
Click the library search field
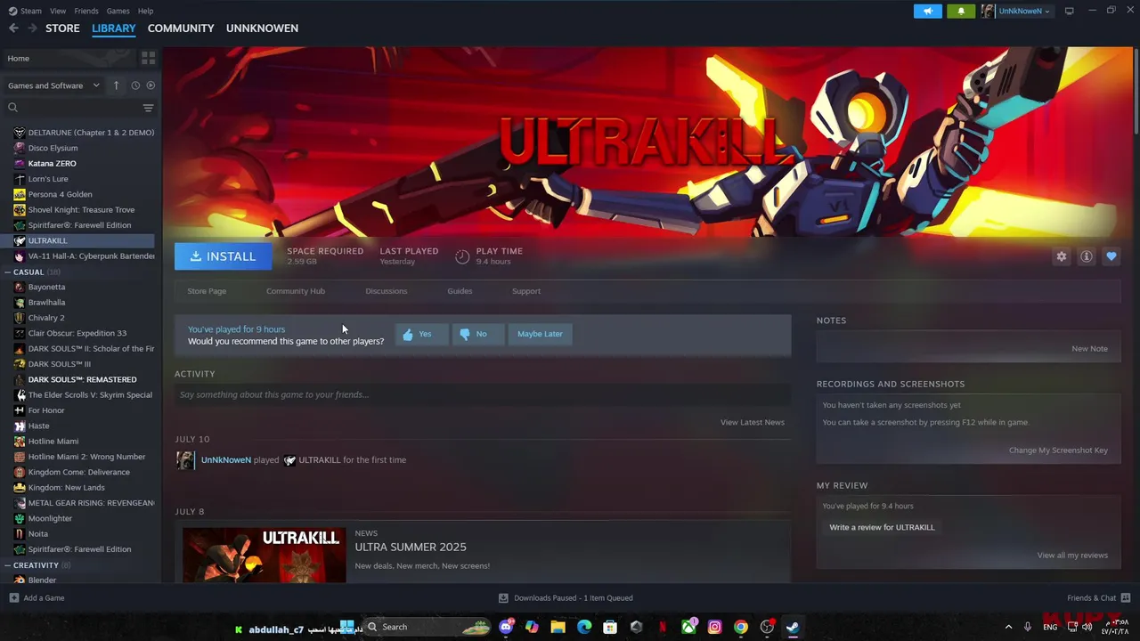pos(78,108)
